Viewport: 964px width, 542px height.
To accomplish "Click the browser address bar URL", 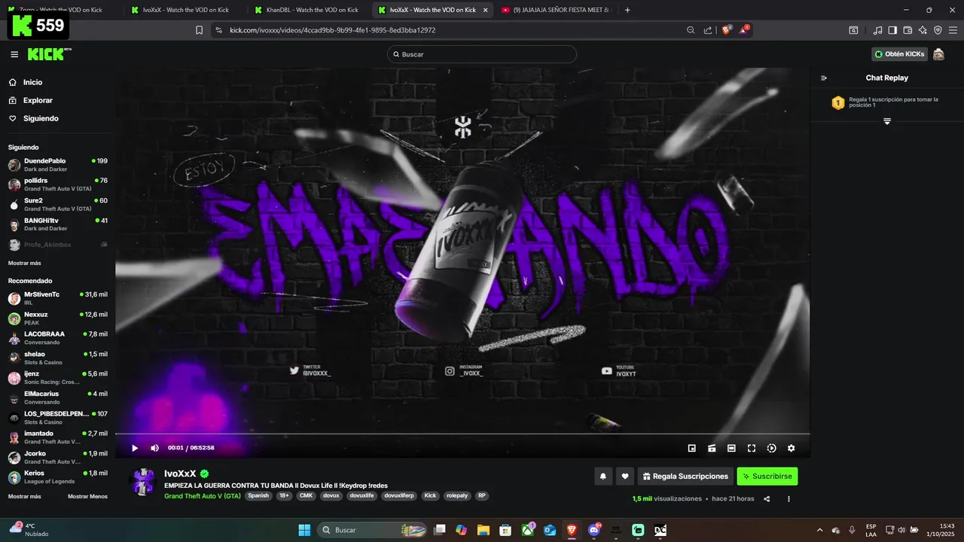I will coord(332,30).
